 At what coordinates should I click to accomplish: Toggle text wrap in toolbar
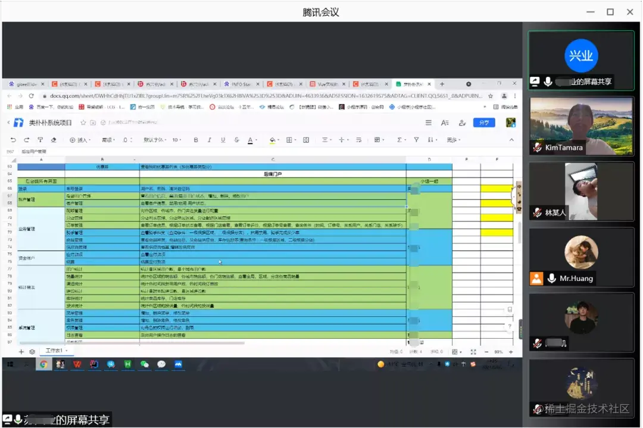click(x=359, y=140)
